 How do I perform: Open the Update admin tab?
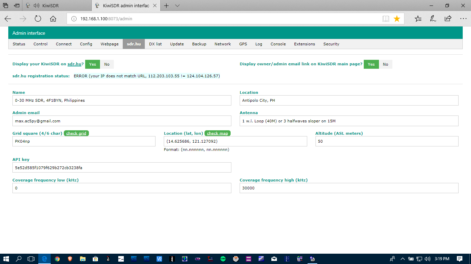pyautogui.click(x=177, y=44)
